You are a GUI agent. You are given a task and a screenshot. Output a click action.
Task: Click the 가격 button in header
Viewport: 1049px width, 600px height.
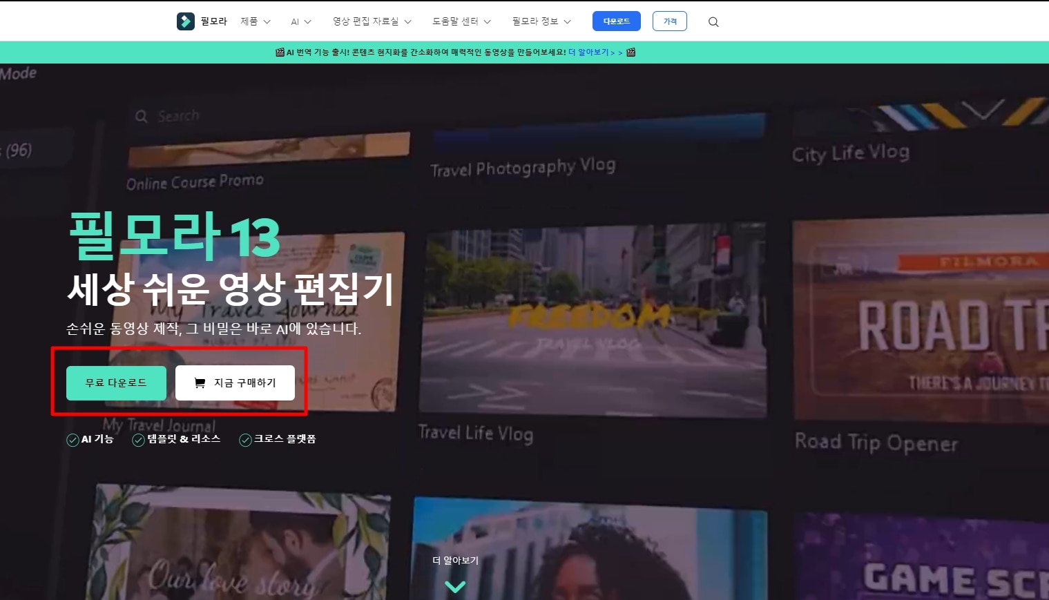(x=670, y=21)
